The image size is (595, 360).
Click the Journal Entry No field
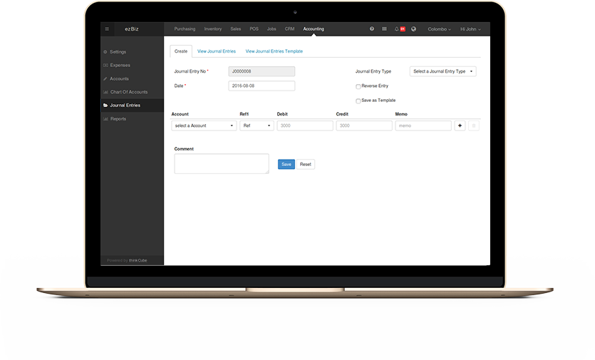click(262, 71)
